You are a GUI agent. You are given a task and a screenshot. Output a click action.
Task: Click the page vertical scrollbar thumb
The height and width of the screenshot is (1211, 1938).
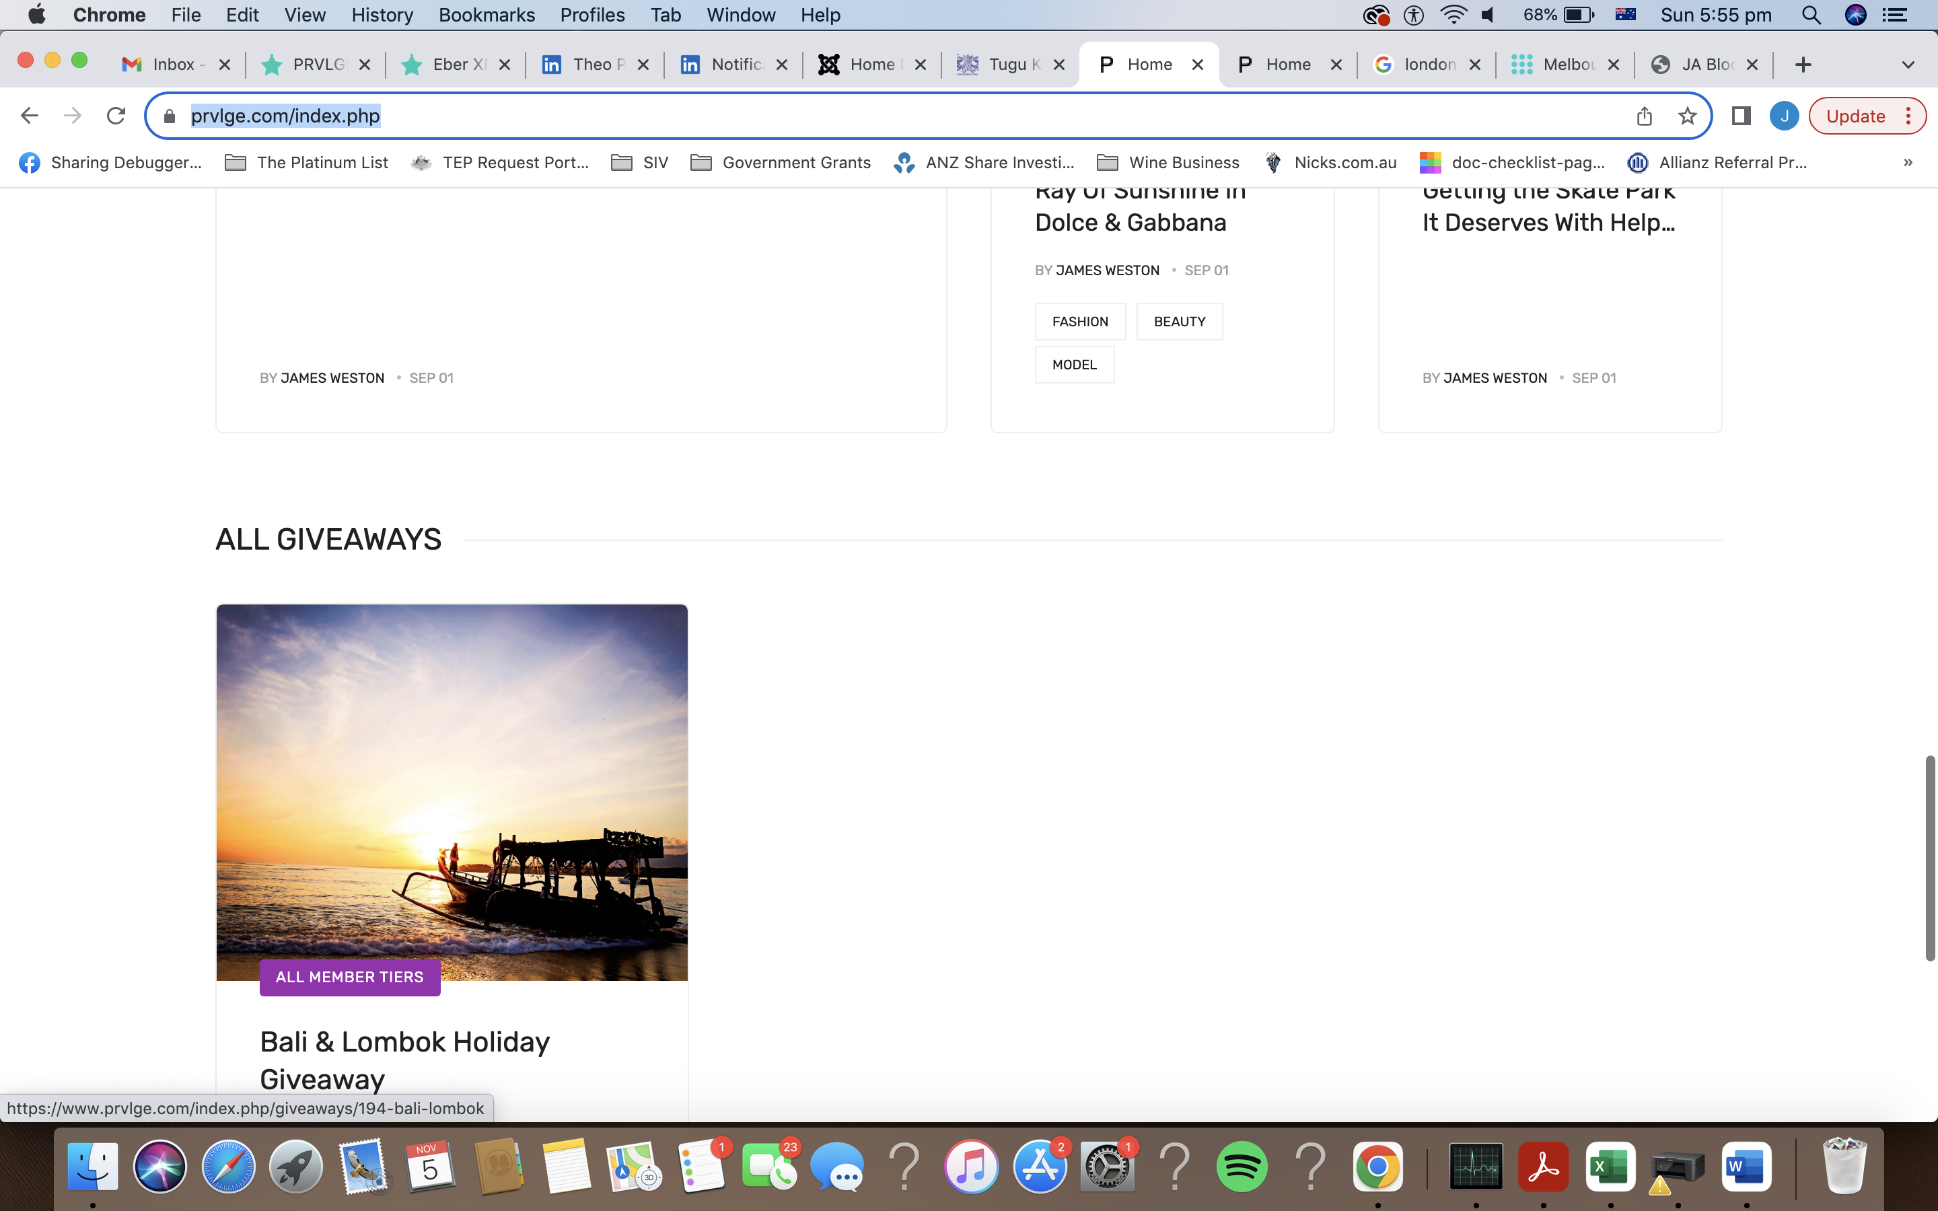[1929, 857]
